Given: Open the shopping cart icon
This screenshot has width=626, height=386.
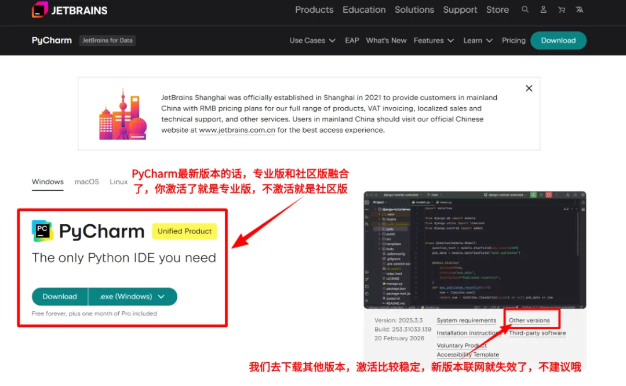Looking at the screenshot, I should click(561, 10).
